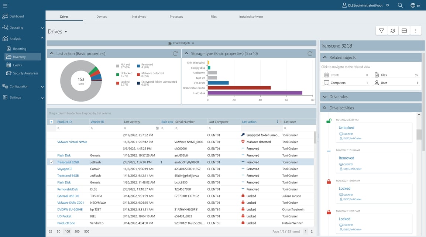
Task: Switch to the Devices tab
Action: (101, 16)
